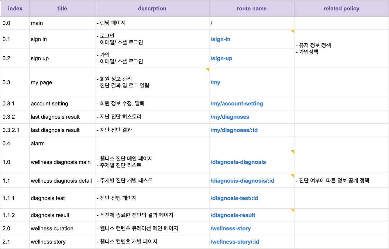Select the 'route name' column header
This screenshot has height=249, width=389.
251,8
